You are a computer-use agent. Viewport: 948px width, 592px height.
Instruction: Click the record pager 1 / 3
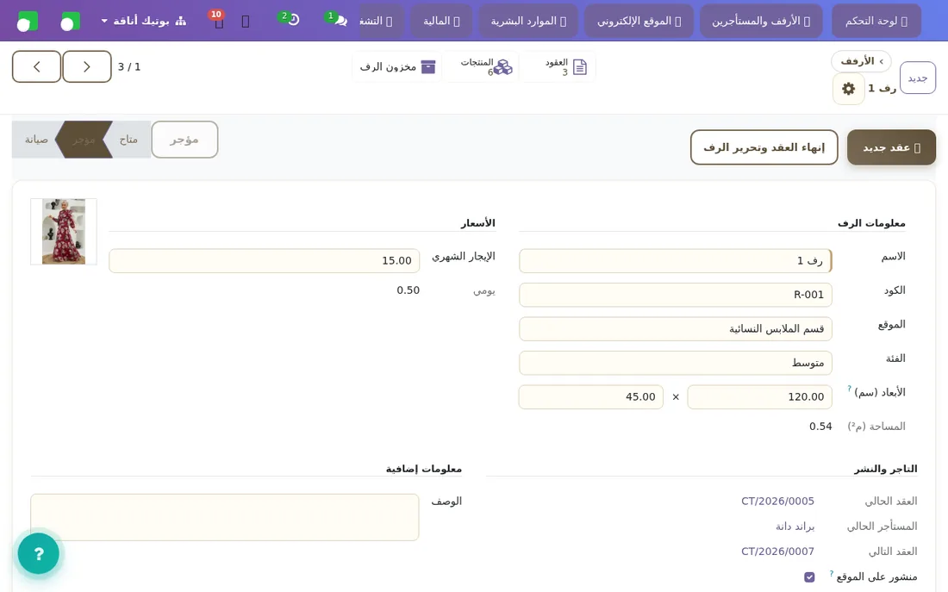point(128,66)
